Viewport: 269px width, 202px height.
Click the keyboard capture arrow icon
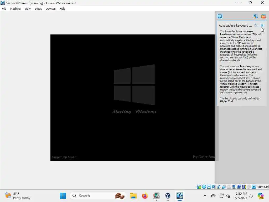(254, 187)
